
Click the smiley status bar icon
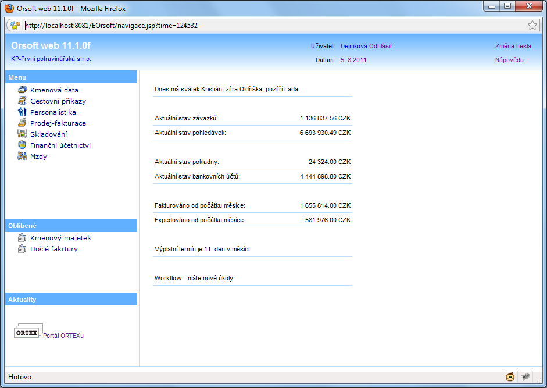point(510,377)
